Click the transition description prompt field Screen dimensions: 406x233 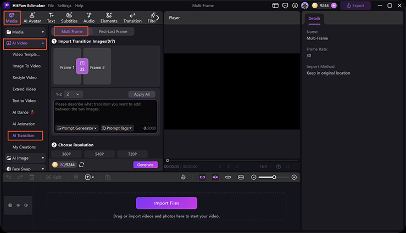pos(105,112)
